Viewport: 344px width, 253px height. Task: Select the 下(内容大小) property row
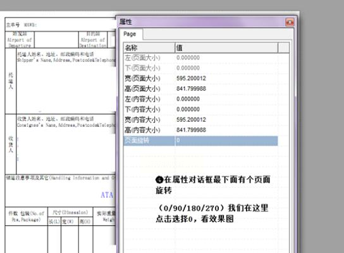click(x=200, y=109)
